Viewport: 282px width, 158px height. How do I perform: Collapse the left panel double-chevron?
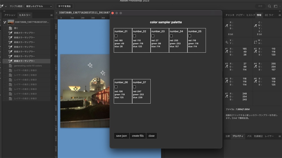tap(4, 11)
